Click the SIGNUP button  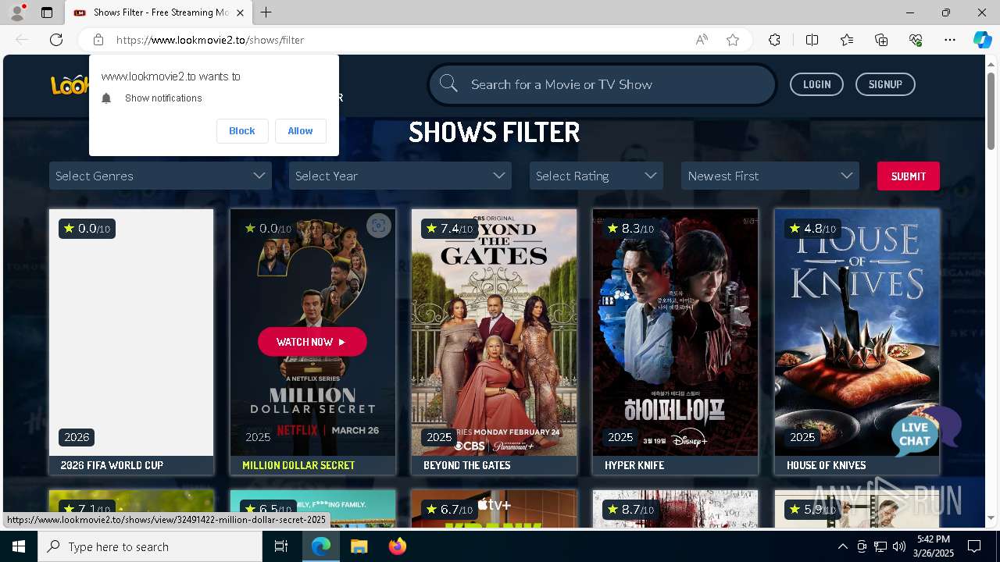(885, 84)
